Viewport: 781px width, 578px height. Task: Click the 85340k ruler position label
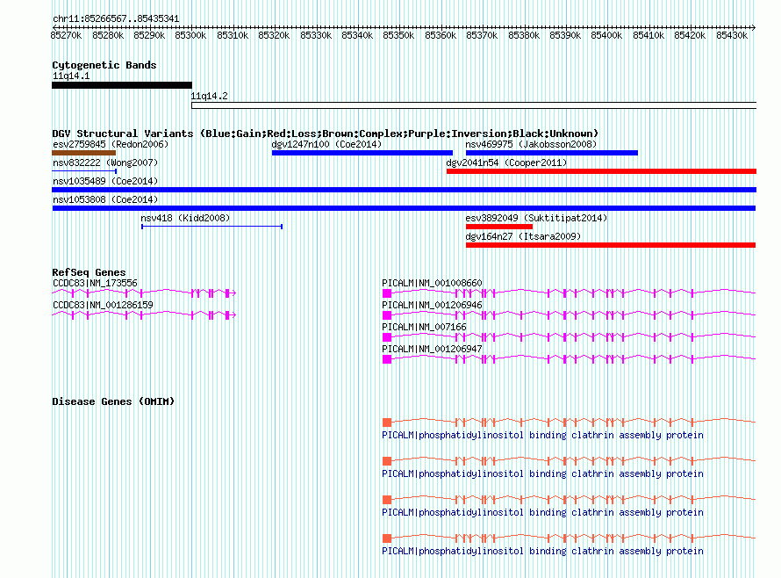[357, 35]
